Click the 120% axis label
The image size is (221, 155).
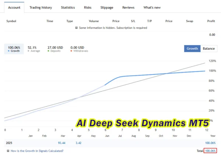click(x=212, y=61)
